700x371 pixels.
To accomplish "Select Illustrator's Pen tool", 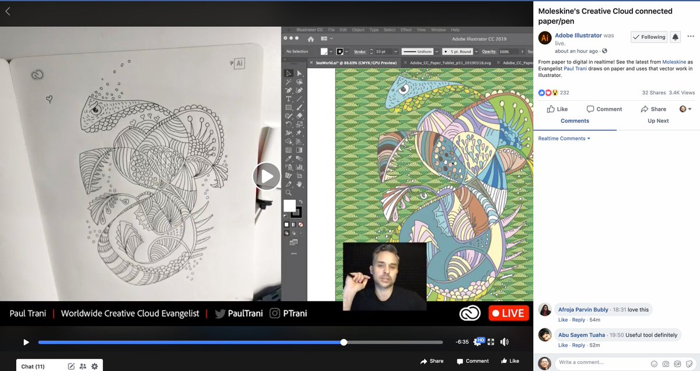I will pyautogui.click(x=288, y=90).
